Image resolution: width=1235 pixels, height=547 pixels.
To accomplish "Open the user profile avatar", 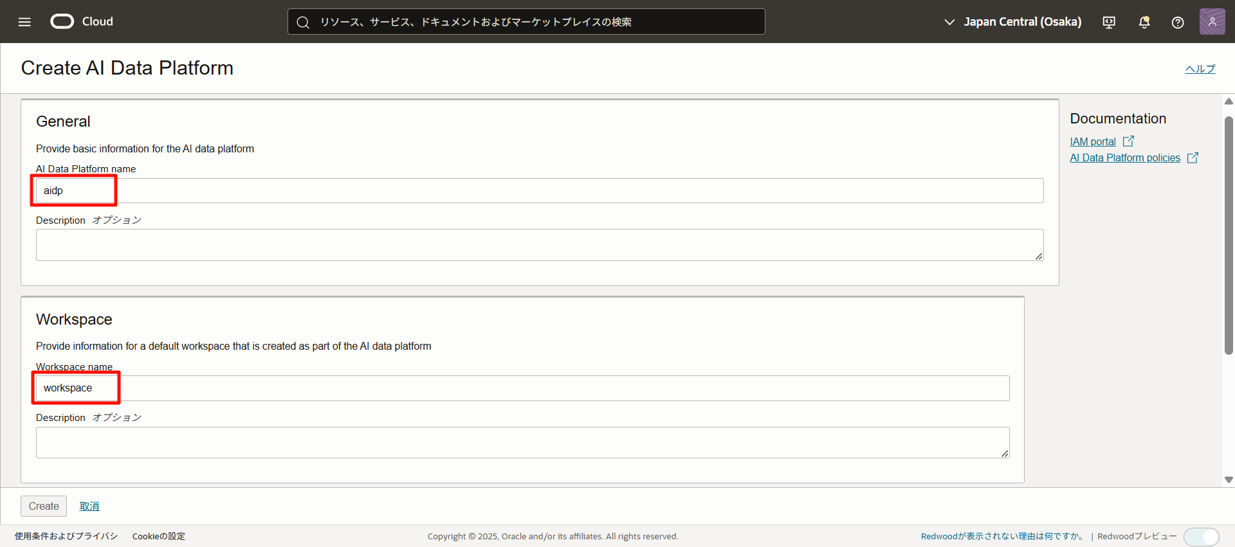I will pos(1212,22).
